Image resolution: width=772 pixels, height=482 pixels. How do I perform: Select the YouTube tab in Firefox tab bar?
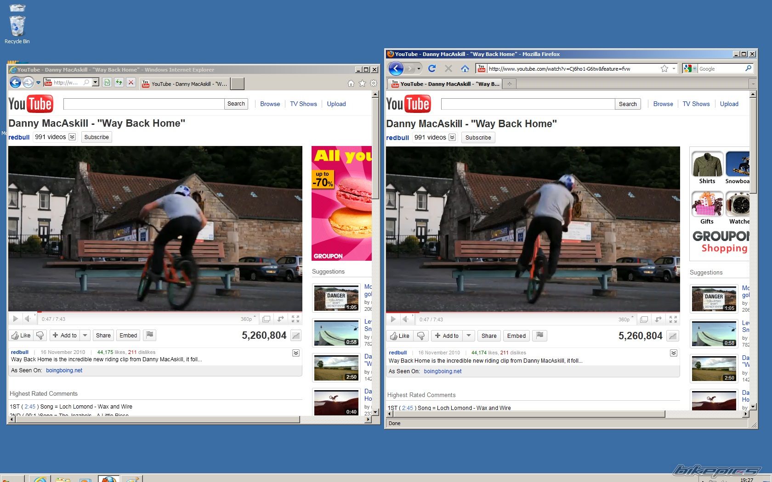pyautogui.click(x=444, y=84)
